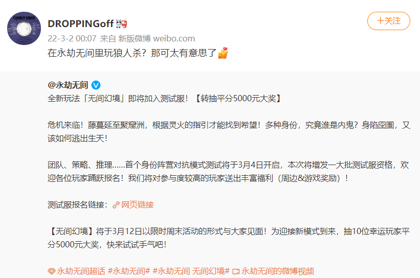Click the 新版微博 weibo.com source link
The width and height of the screenshot is (420, 278).
tap(157, 38)
